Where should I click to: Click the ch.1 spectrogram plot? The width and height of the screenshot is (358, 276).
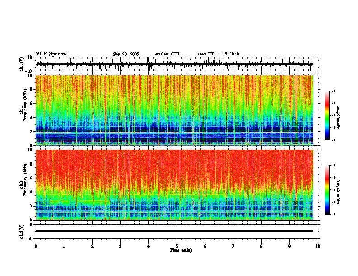[x=174, y=110]
